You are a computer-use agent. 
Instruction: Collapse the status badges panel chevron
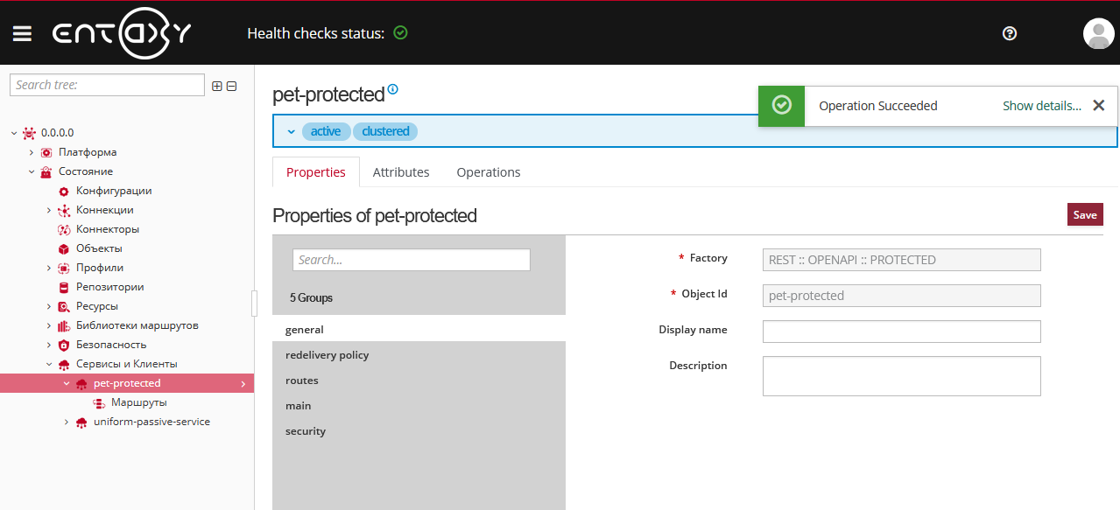[x=290, y=130]
